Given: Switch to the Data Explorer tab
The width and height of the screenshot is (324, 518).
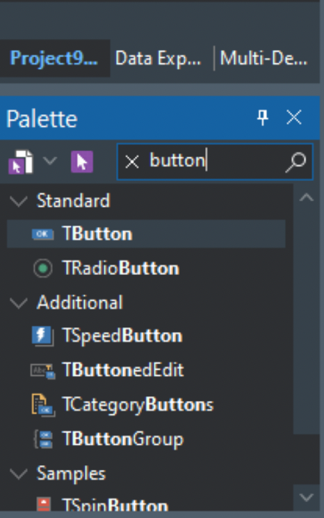Looking at the screenshot, I should [x=158, y=58].
